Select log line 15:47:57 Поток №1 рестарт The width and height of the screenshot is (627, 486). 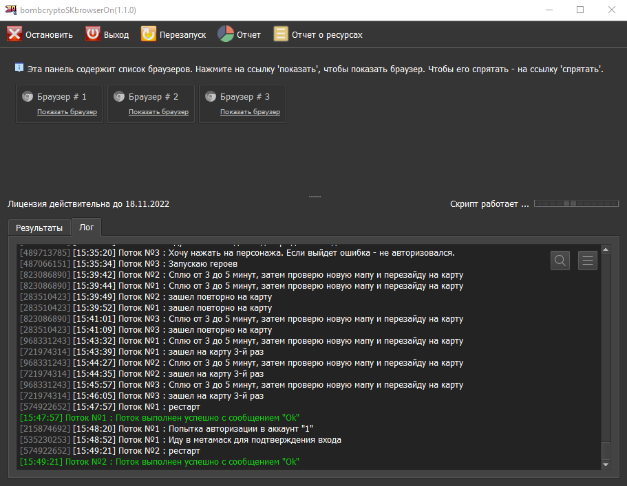click(x=110, y=406)
